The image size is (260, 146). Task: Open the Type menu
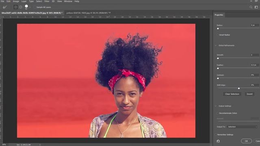pyautogui.click(x=31, y=1)
